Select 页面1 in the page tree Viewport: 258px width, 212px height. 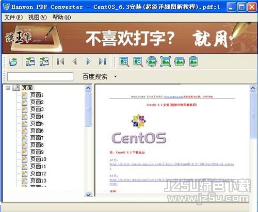37,95
